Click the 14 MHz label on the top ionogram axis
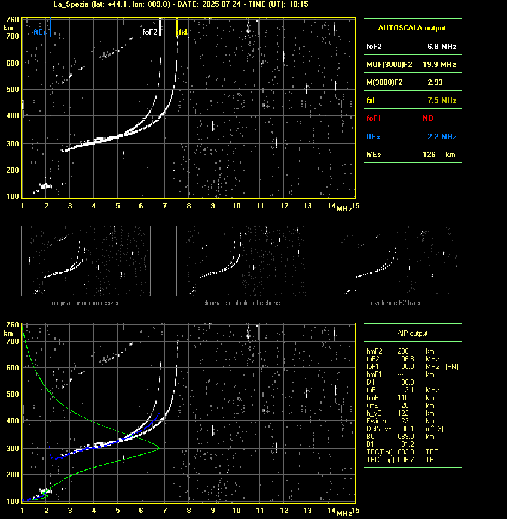This screenshot has height=519, width=507. [x=331, y=206]
